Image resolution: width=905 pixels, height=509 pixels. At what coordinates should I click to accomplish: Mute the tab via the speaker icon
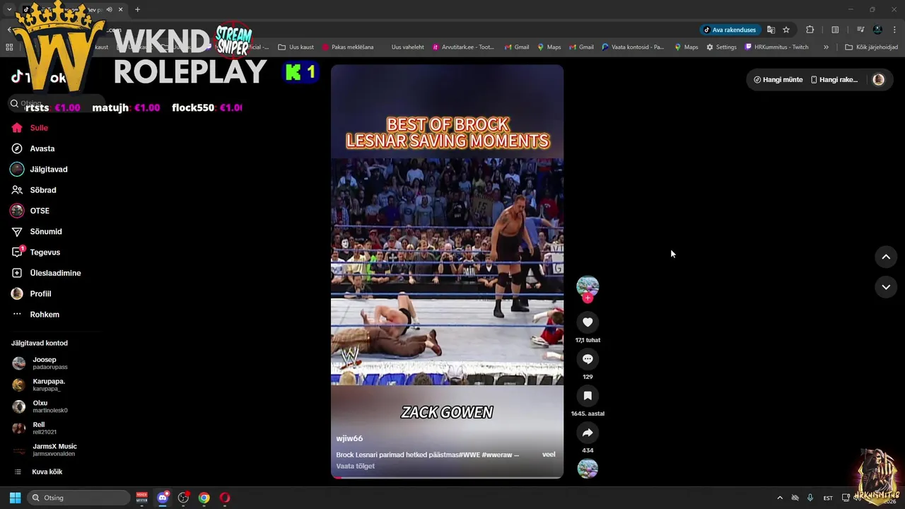click(109, 9)
